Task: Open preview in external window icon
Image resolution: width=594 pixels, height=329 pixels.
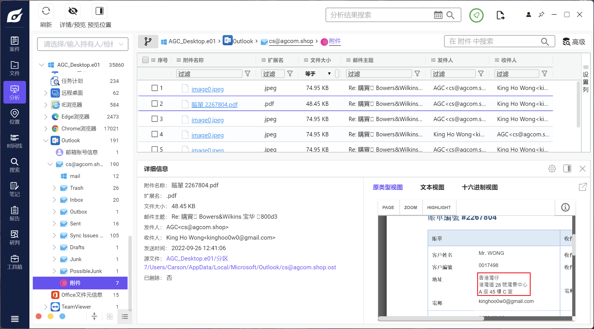Action: click(x=583, y=187)
